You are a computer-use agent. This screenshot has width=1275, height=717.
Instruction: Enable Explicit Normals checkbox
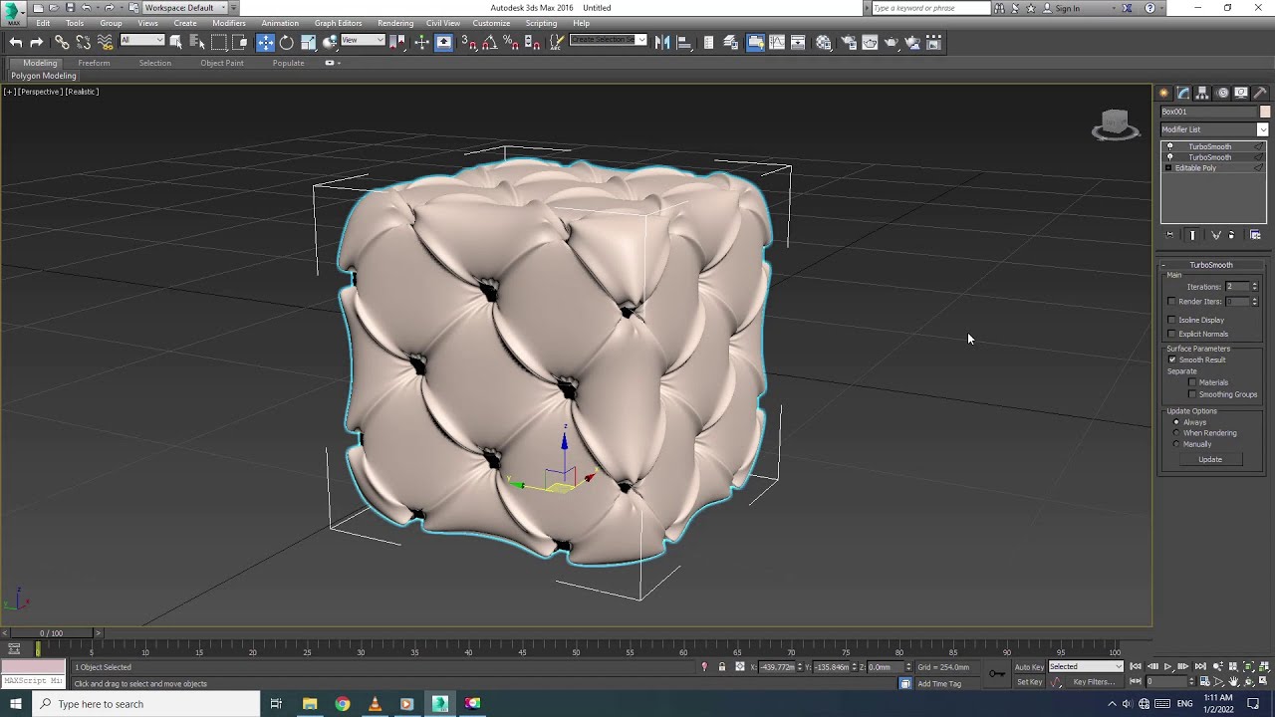pyautogui.click(x=1172, y=334)
